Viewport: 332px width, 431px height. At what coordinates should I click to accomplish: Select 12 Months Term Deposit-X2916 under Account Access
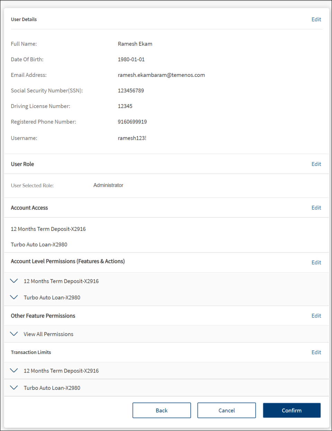(48, 229)
